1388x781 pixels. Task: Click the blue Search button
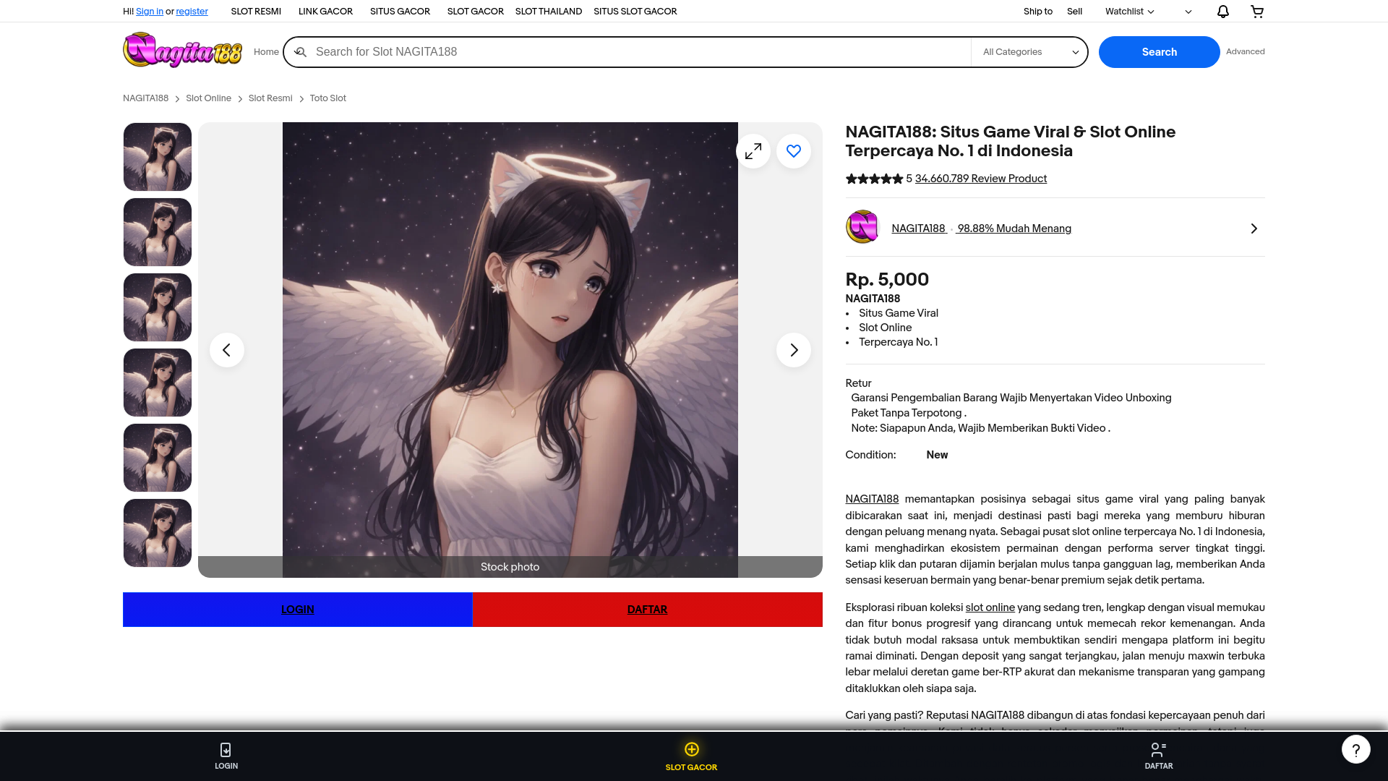[1160, 52]
